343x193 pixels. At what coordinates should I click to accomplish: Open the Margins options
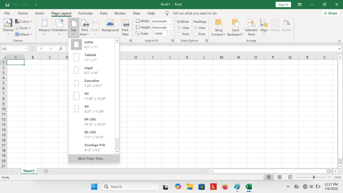click(45, 27)
